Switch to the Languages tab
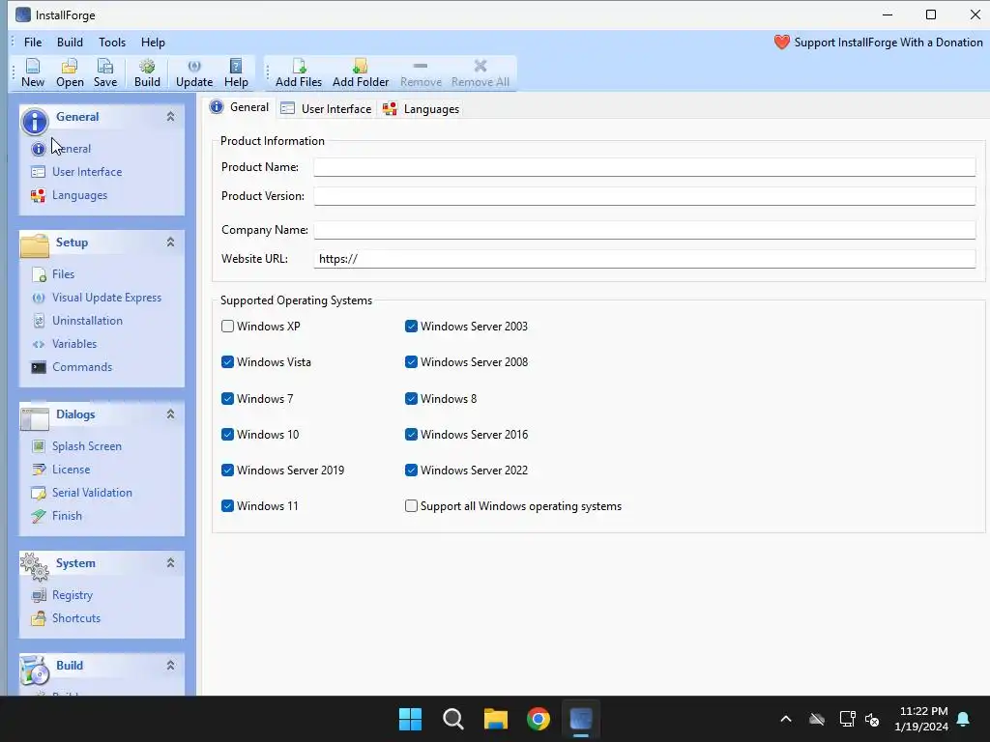 (422, 108)
